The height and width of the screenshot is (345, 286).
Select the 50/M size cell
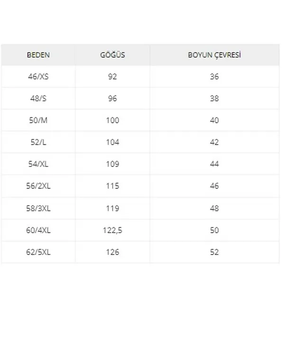tap(38, 121)
